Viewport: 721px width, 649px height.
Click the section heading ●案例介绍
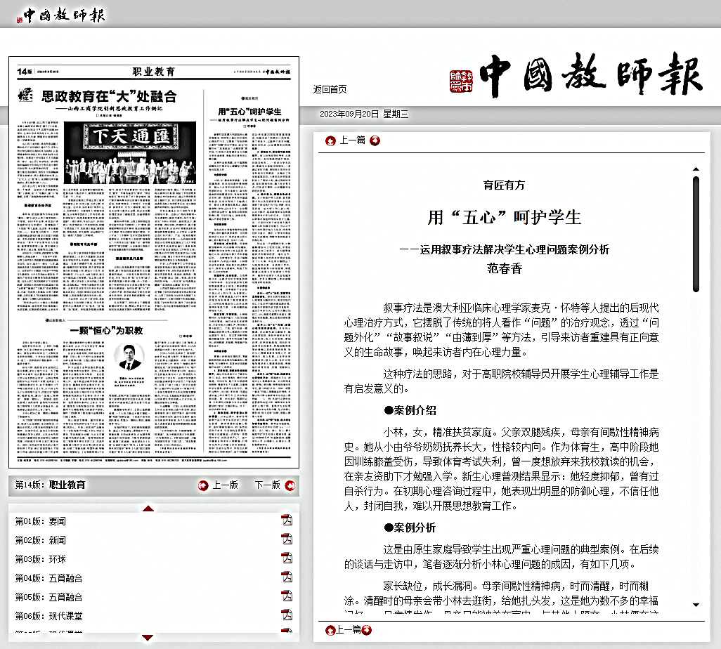pyautogui.click(x=410, y=410)
